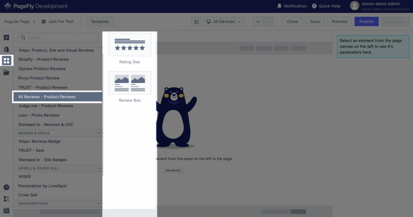The height and width of the screenshot is (217, 413).
Task: Open Notification bell
Action: (280, 6)
